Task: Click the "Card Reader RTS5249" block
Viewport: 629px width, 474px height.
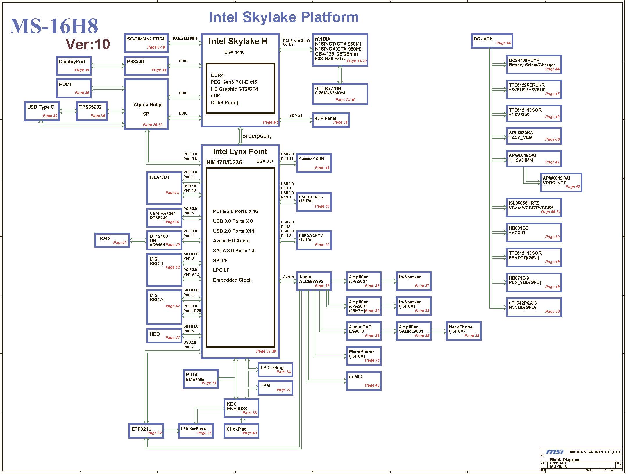Action: pyautogui.click(x=164, y=218)
